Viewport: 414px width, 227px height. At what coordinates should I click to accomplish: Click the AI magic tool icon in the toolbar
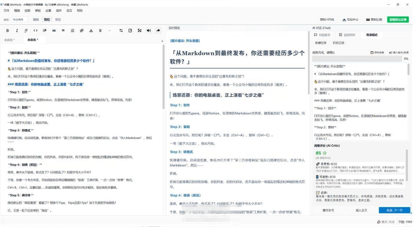pyautogui.click(x=139, y=30)
